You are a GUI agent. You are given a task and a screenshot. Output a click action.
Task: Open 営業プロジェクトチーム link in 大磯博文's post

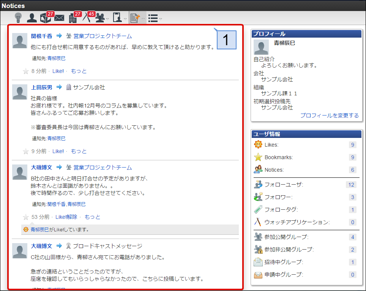103,168
